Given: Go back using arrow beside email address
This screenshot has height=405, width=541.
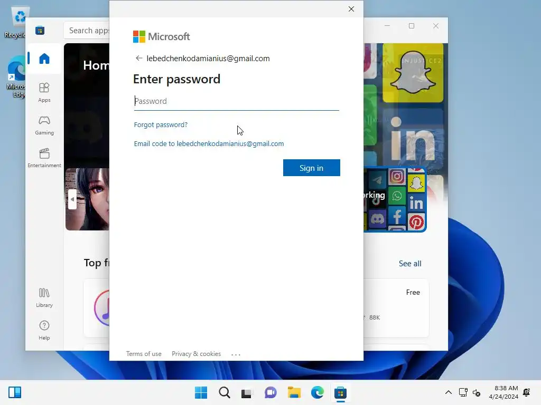Looking at the screenshot, I should point(139,58).
